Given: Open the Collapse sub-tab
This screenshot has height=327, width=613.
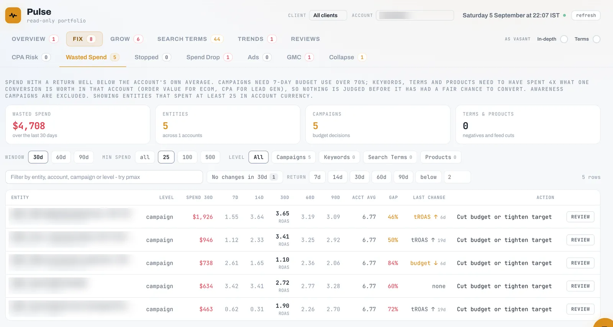Looking at the screenshot, I should coord(347,57).
